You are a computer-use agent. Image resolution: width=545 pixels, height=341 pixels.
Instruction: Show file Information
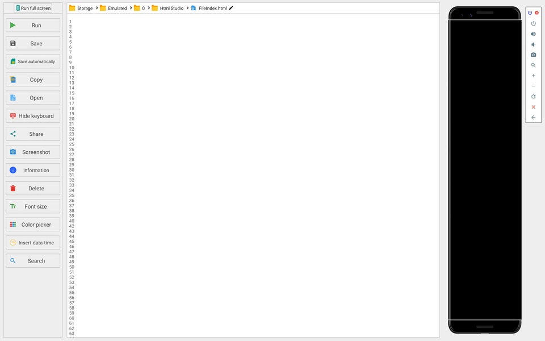pyautogui.click(x=33, y=170)
